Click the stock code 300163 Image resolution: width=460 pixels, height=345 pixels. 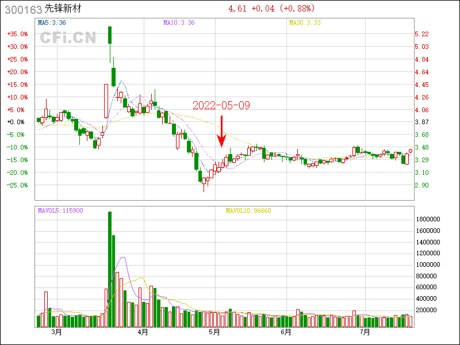pyautogui.click(x=22, y=9)
